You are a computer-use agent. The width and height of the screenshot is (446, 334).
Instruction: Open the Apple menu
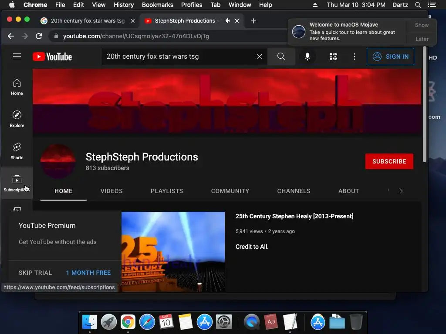pyautogui.click(x=12, y=5)
